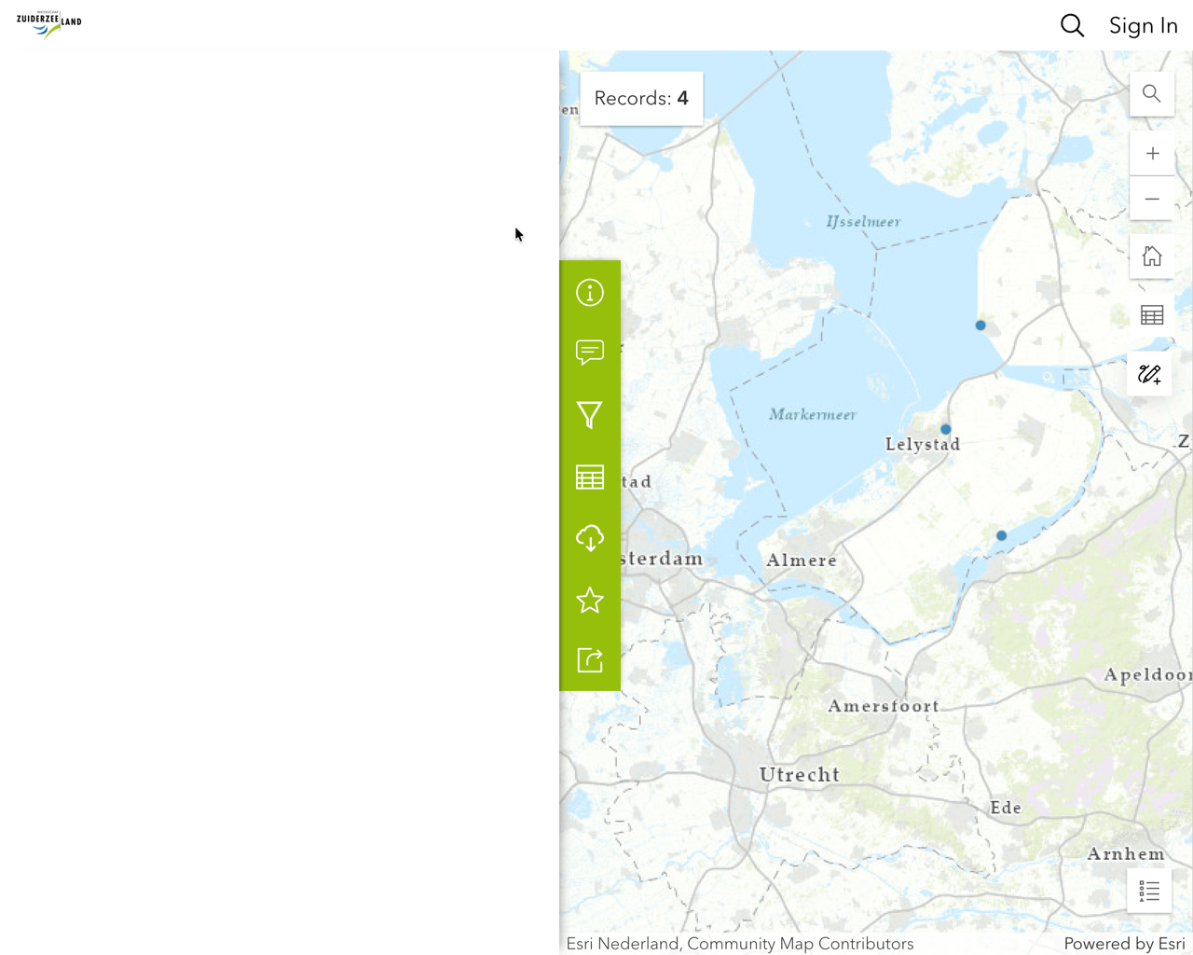
Task: Open the info panel in green sidebar
Action: point(589,293)
